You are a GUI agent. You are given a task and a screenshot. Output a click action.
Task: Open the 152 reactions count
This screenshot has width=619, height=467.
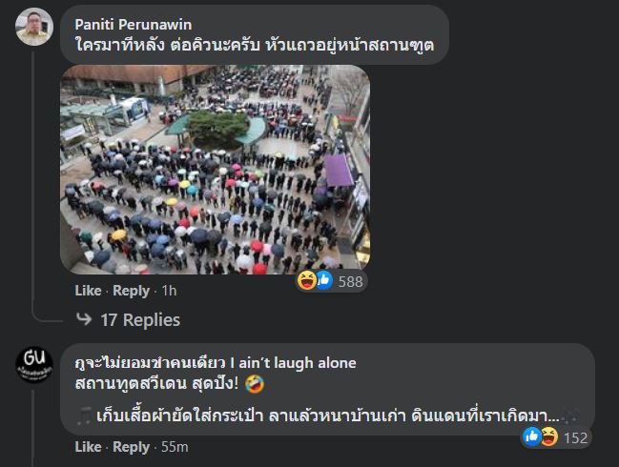(575, 437)
